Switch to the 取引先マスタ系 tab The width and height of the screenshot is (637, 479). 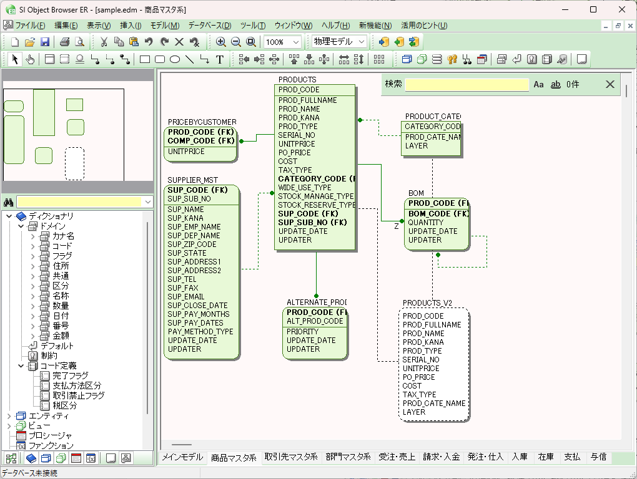point(291,457)
